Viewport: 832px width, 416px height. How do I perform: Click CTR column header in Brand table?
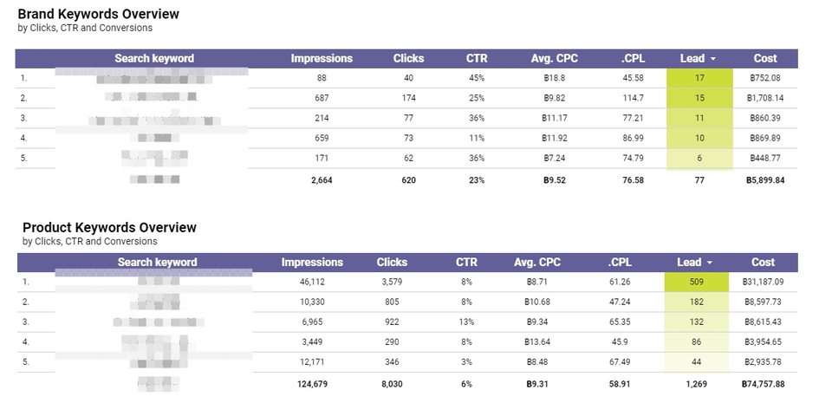(x=477, y=58)
